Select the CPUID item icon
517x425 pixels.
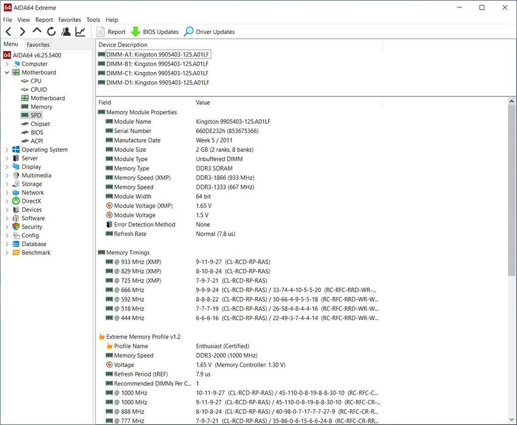click(25, 89)
